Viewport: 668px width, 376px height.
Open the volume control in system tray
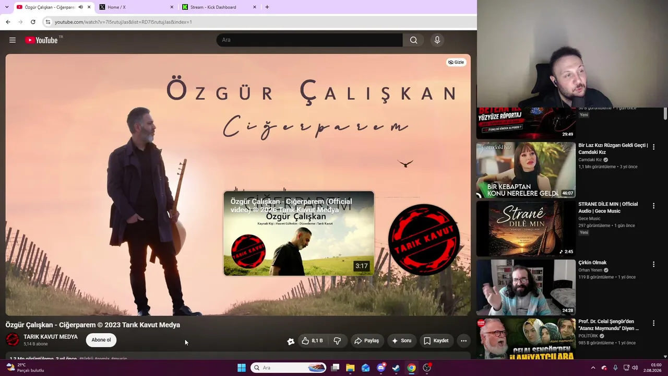click(635, 368)
